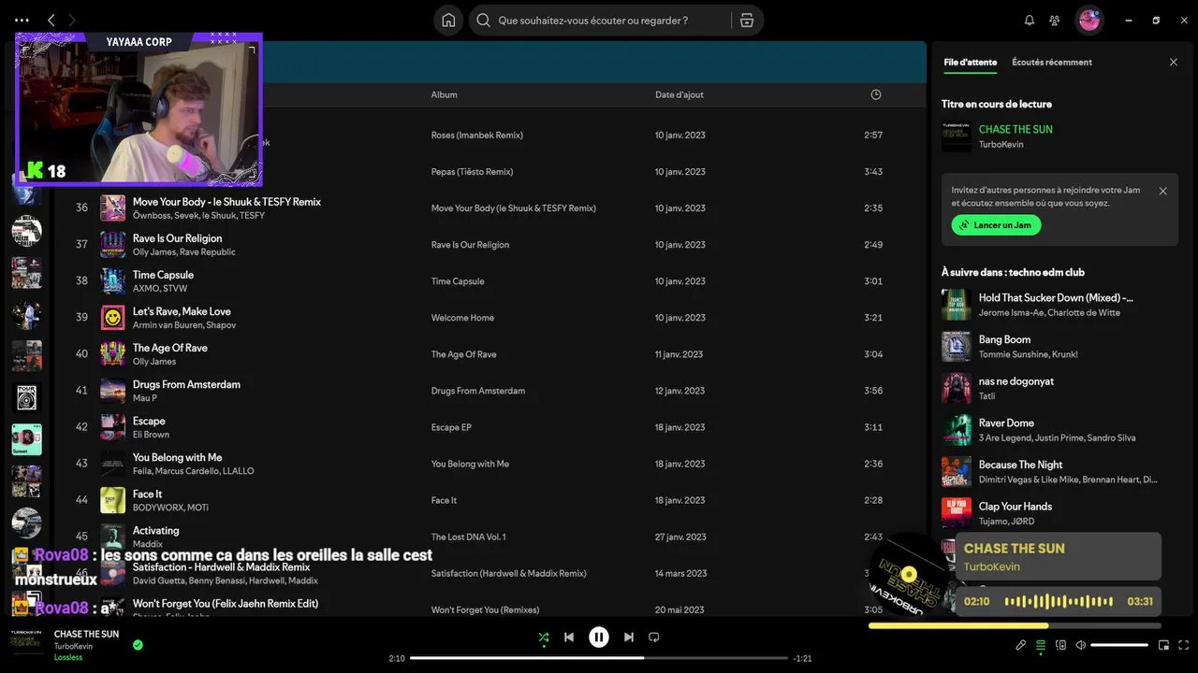Sort by the duration clock icon
Viewport: 1198px width, 673px height.
(876, 94)
